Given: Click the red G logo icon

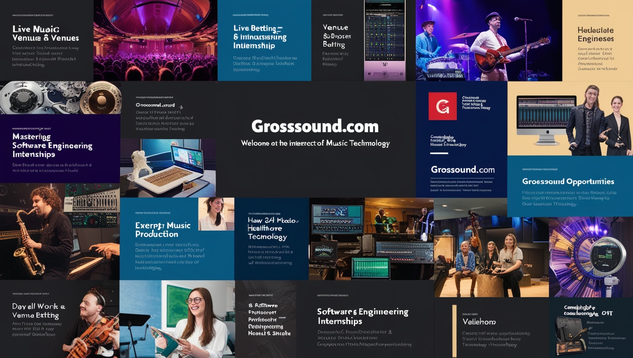Looking at the screenshot, I should point(442,106).
